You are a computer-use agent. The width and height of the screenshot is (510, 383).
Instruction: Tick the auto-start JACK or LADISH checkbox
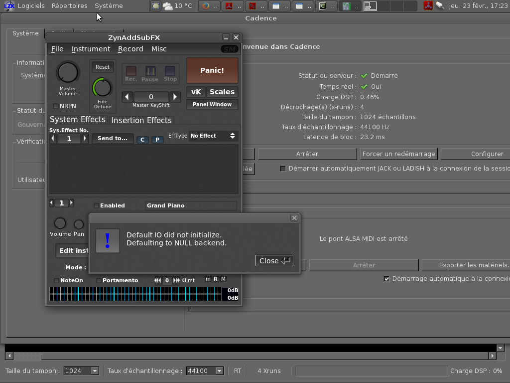283,169
